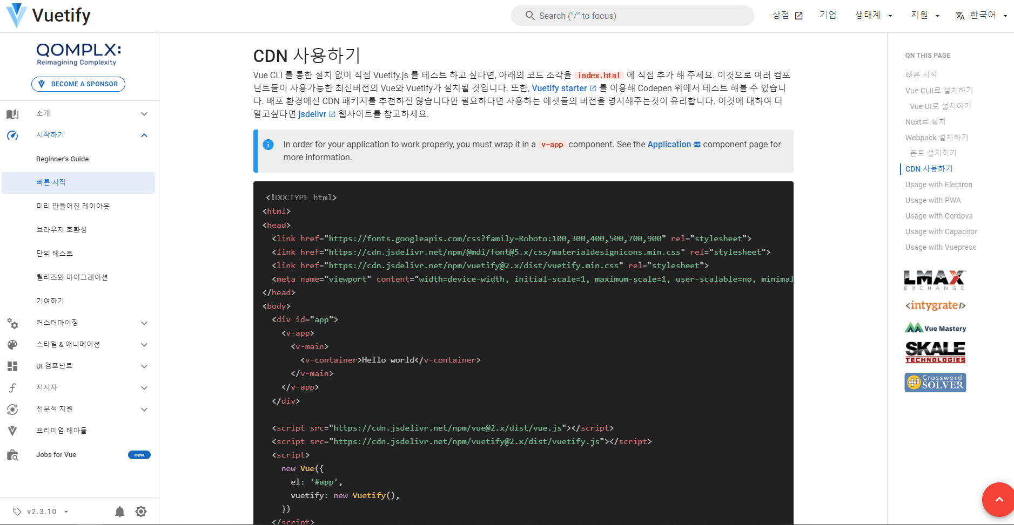Click the Become a Sponsor button
This screenshot has width=1014, height=525.
tap(78, 84)
